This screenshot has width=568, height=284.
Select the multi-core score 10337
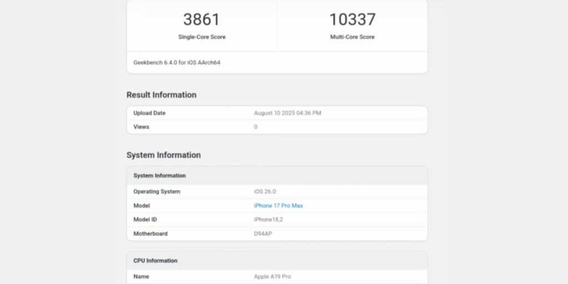tap(352, 19)
